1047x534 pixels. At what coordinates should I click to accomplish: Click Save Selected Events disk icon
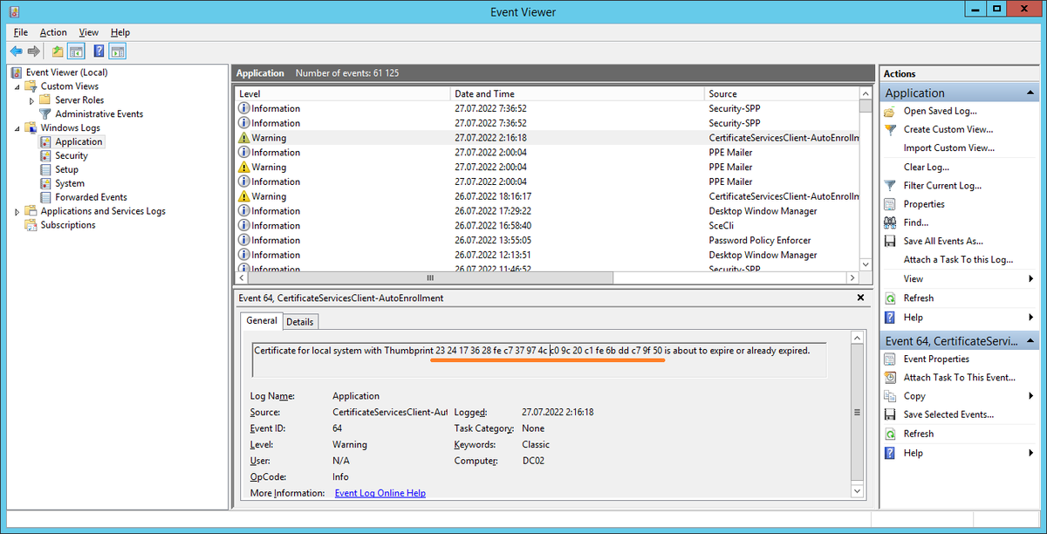coord(890,414)
